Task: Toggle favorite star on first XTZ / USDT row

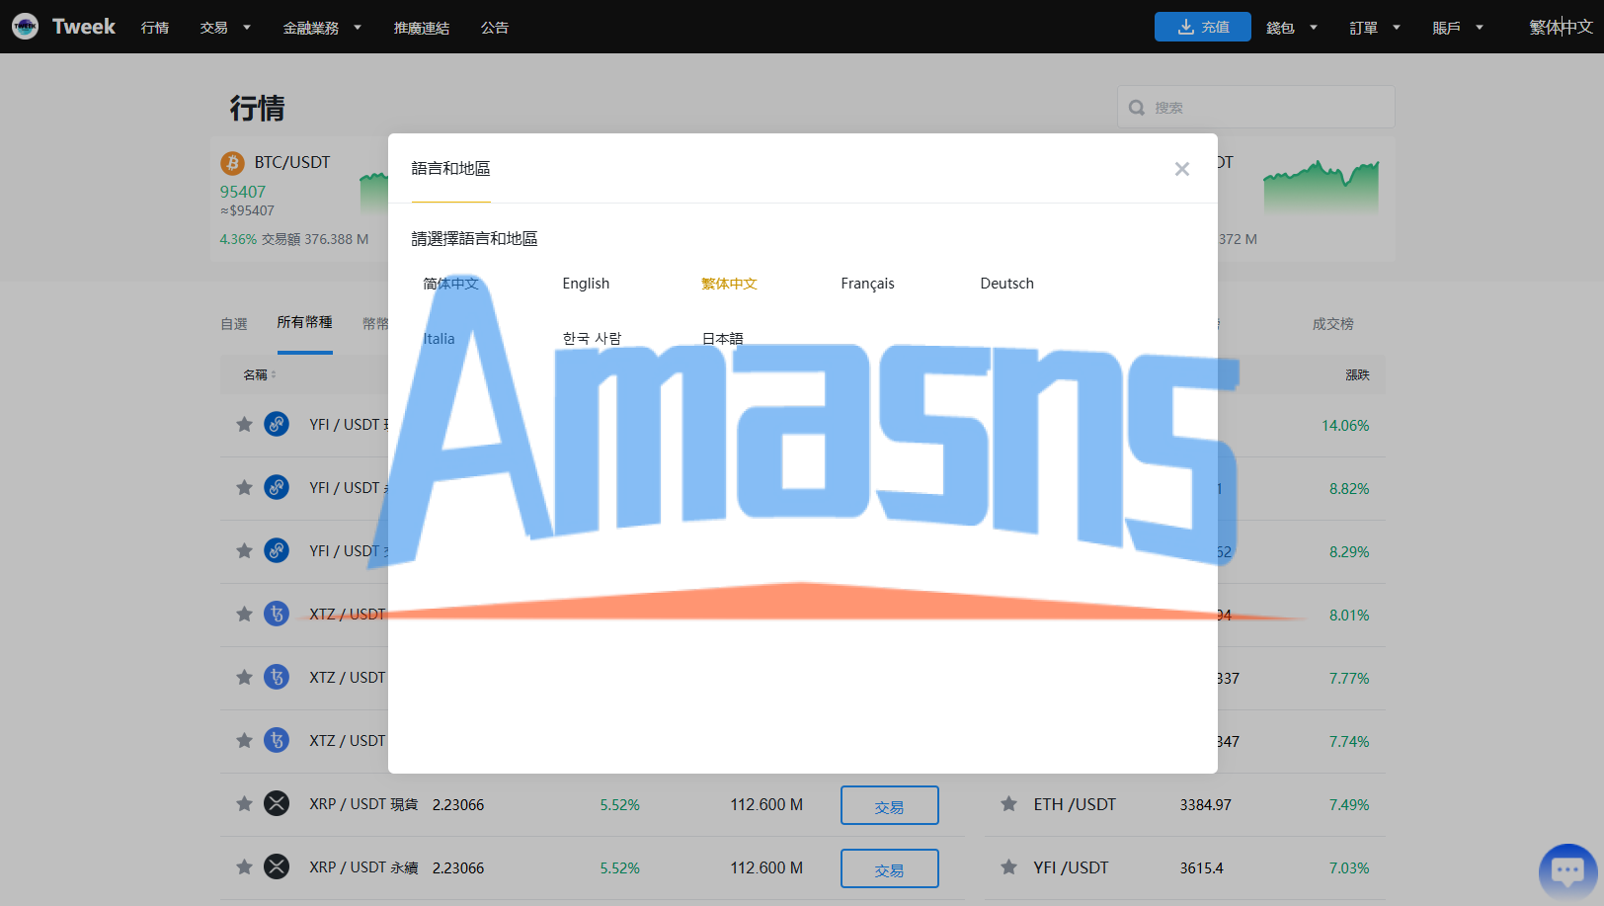Action: click(244, 614)
